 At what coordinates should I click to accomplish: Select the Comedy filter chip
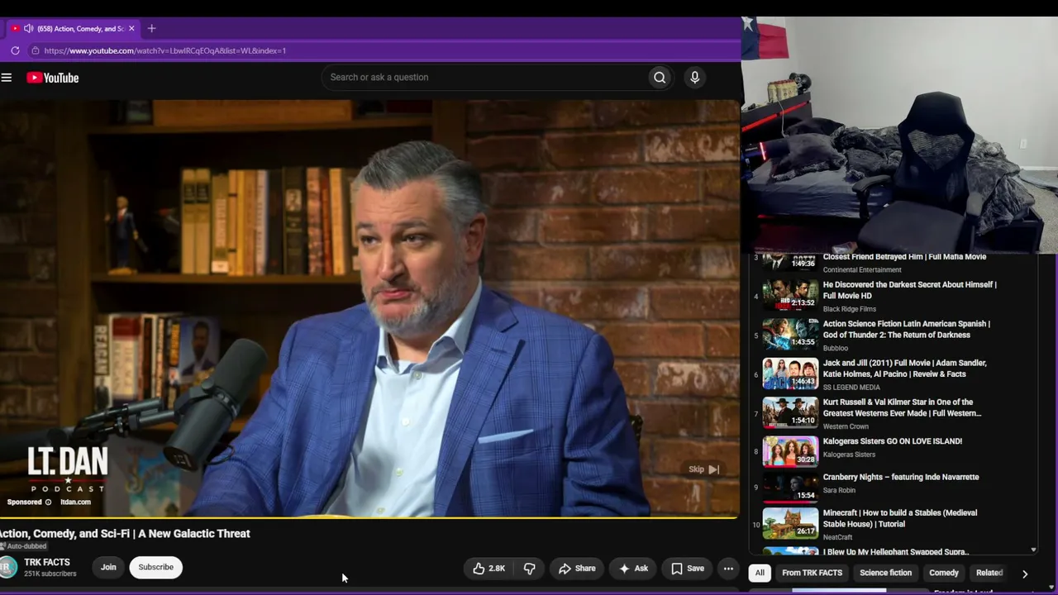(943, 573)
